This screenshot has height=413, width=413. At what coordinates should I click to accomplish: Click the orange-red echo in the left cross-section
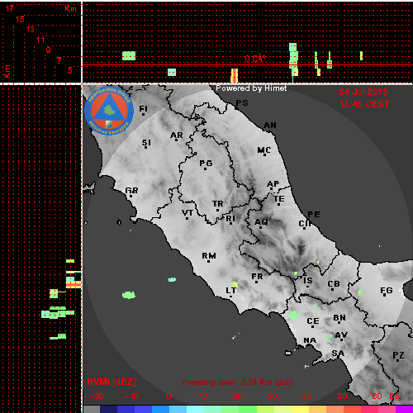tap(74, 284)
